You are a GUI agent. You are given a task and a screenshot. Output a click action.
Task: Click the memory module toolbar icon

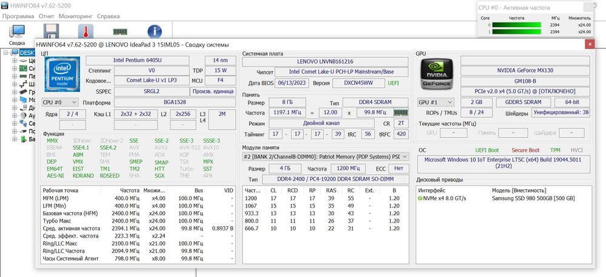pos(120,32)
